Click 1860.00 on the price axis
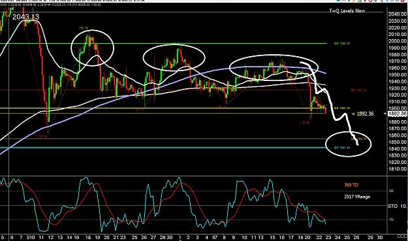Screen dimensions: 408x241 point(398,135)
